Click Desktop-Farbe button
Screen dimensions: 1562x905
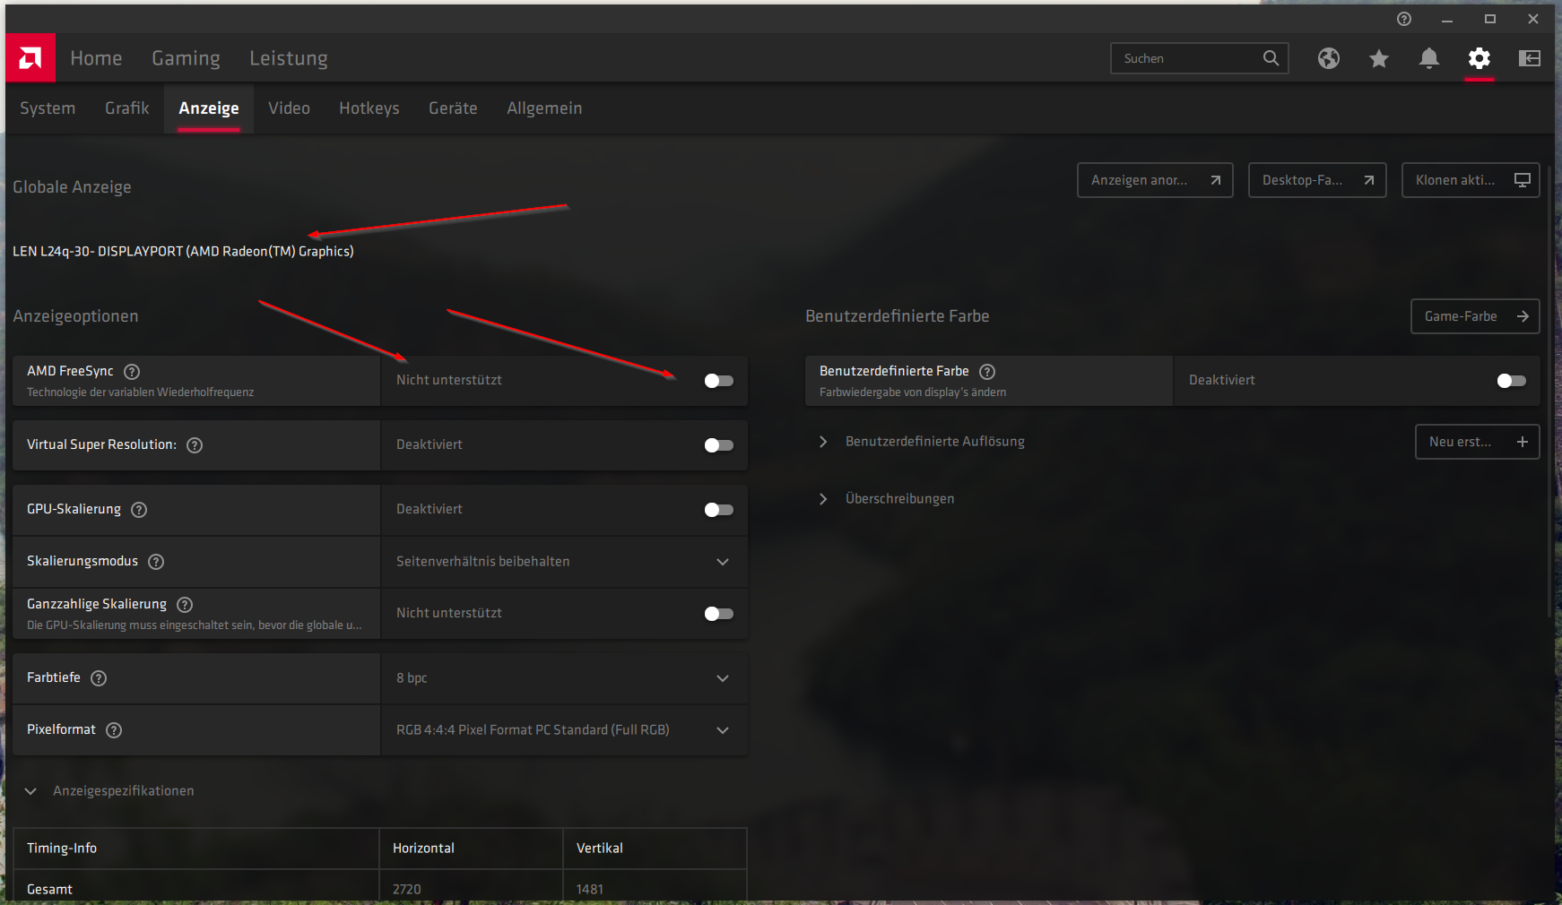(x=1317, y=180)
